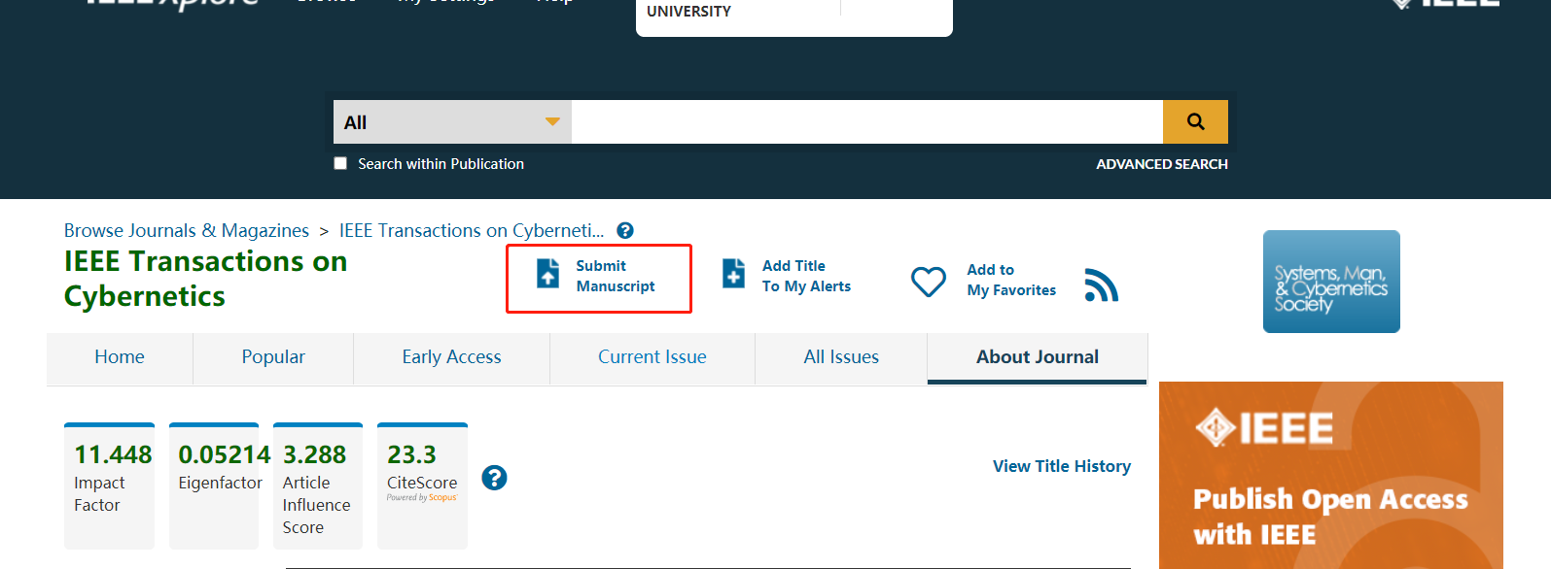Open the Current Issue tab
The image size is (1551, 569).
652,357
